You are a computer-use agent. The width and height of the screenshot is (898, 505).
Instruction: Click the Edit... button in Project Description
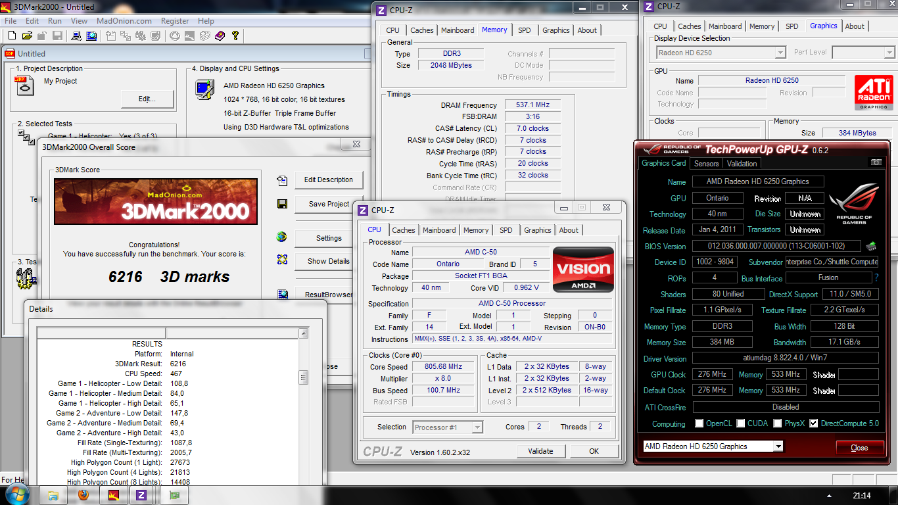[147, 99]
